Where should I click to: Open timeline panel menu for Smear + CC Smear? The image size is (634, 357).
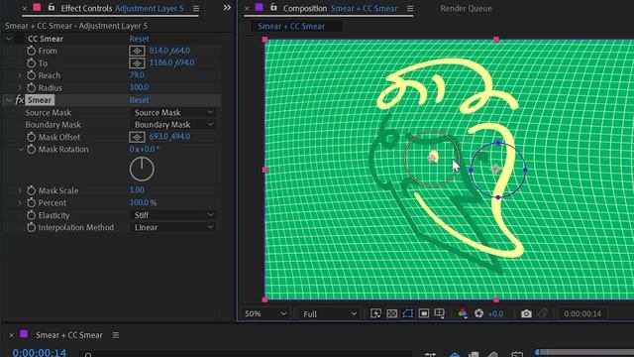pos(116,335)
